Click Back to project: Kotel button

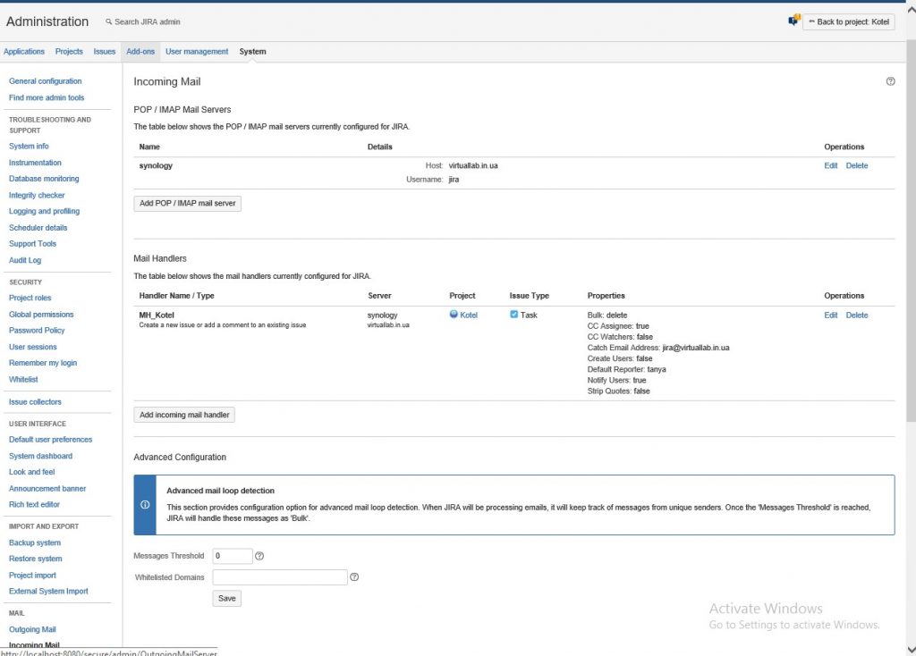click(x=849, y=21)
